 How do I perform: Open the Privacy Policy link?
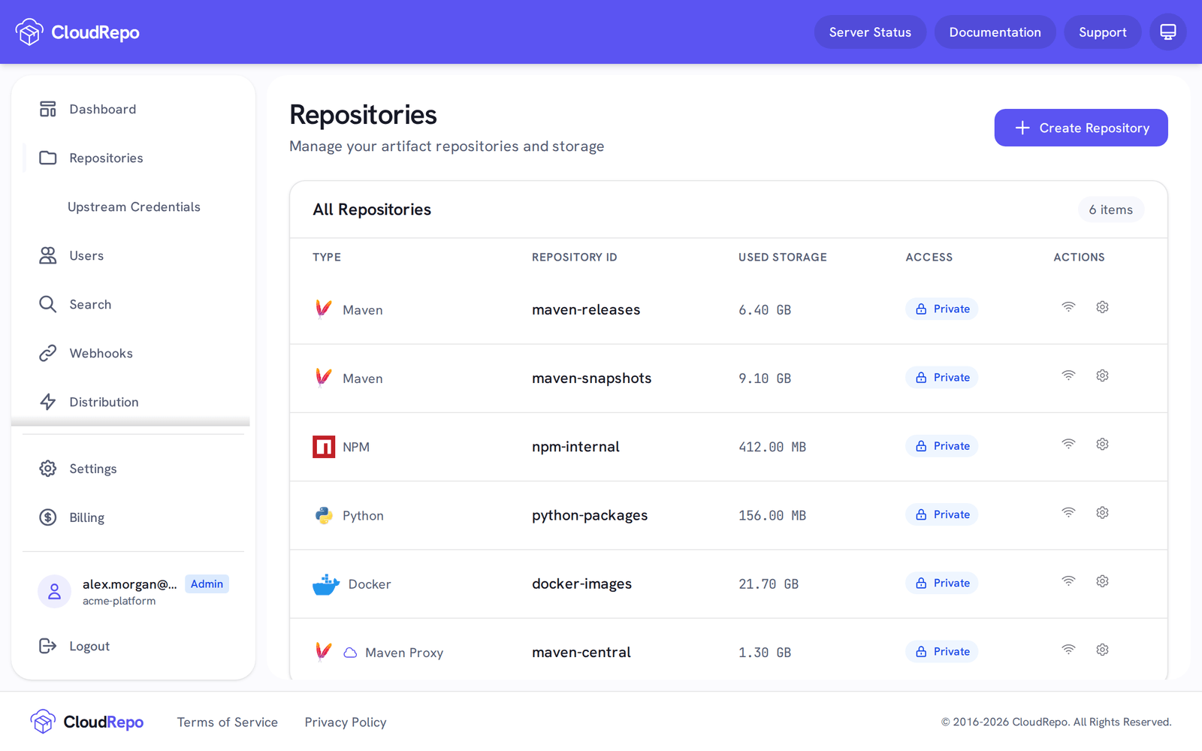click(x=346, y=722)
